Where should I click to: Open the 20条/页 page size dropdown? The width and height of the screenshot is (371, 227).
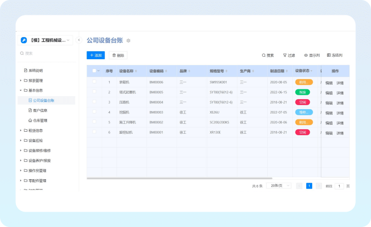tap(278, 186)
